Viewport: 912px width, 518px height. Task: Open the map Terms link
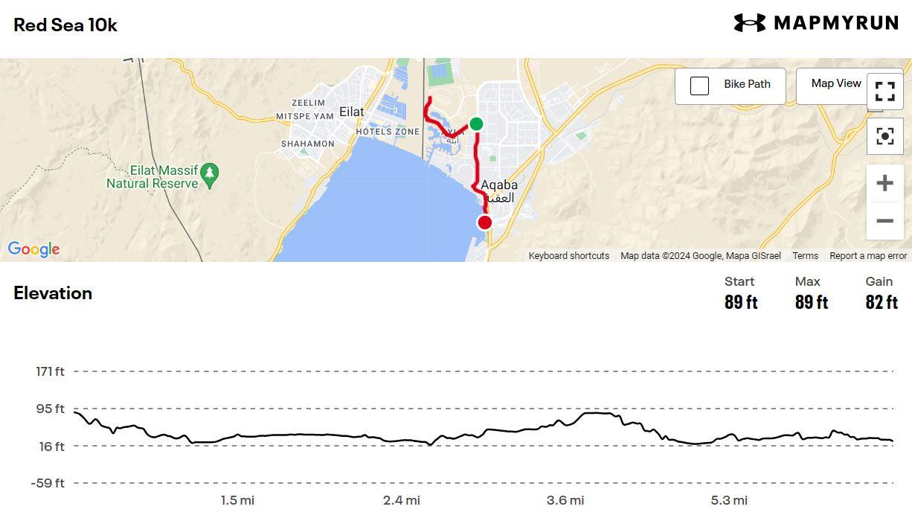click(x=805, y=256)
